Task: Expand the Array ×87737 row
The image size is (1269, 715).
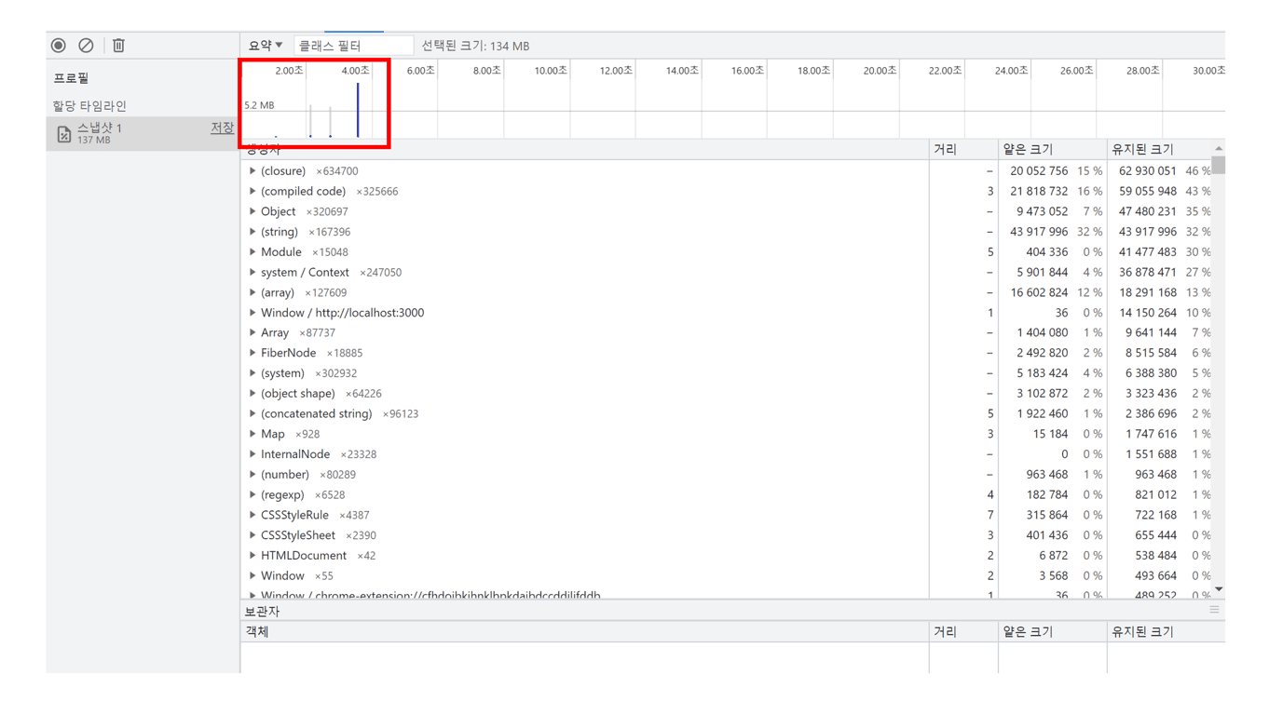Action: [x=252, y=332]
